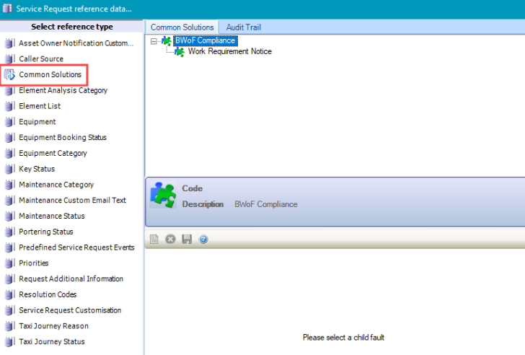Click the Save disk icon
525x355 pixels.
[187, 239]
